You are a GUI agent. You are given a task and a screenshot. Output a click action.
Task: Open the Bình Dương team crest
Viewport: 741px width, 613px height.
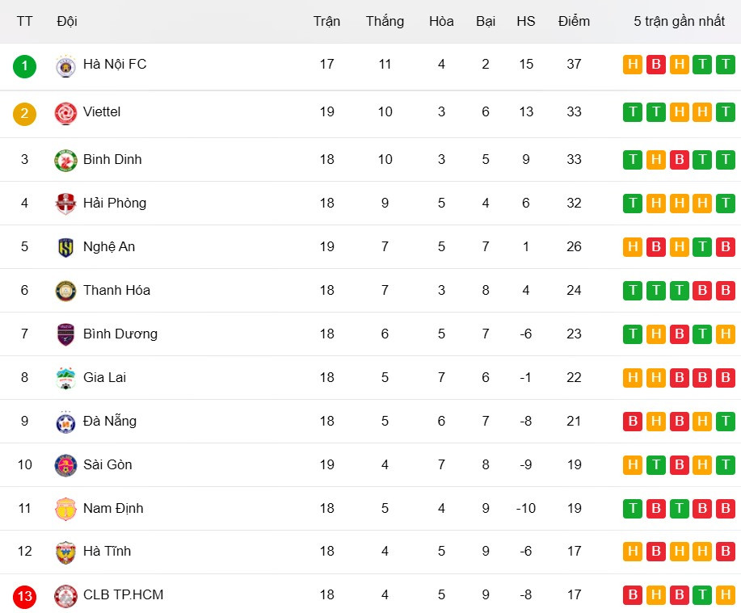pyautogui.click(x=65, y=334)
